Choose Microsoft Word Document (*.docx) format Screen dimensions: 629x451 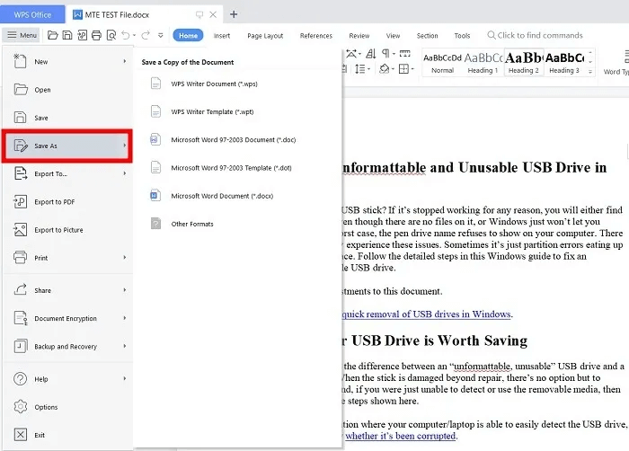coord(237,196)
